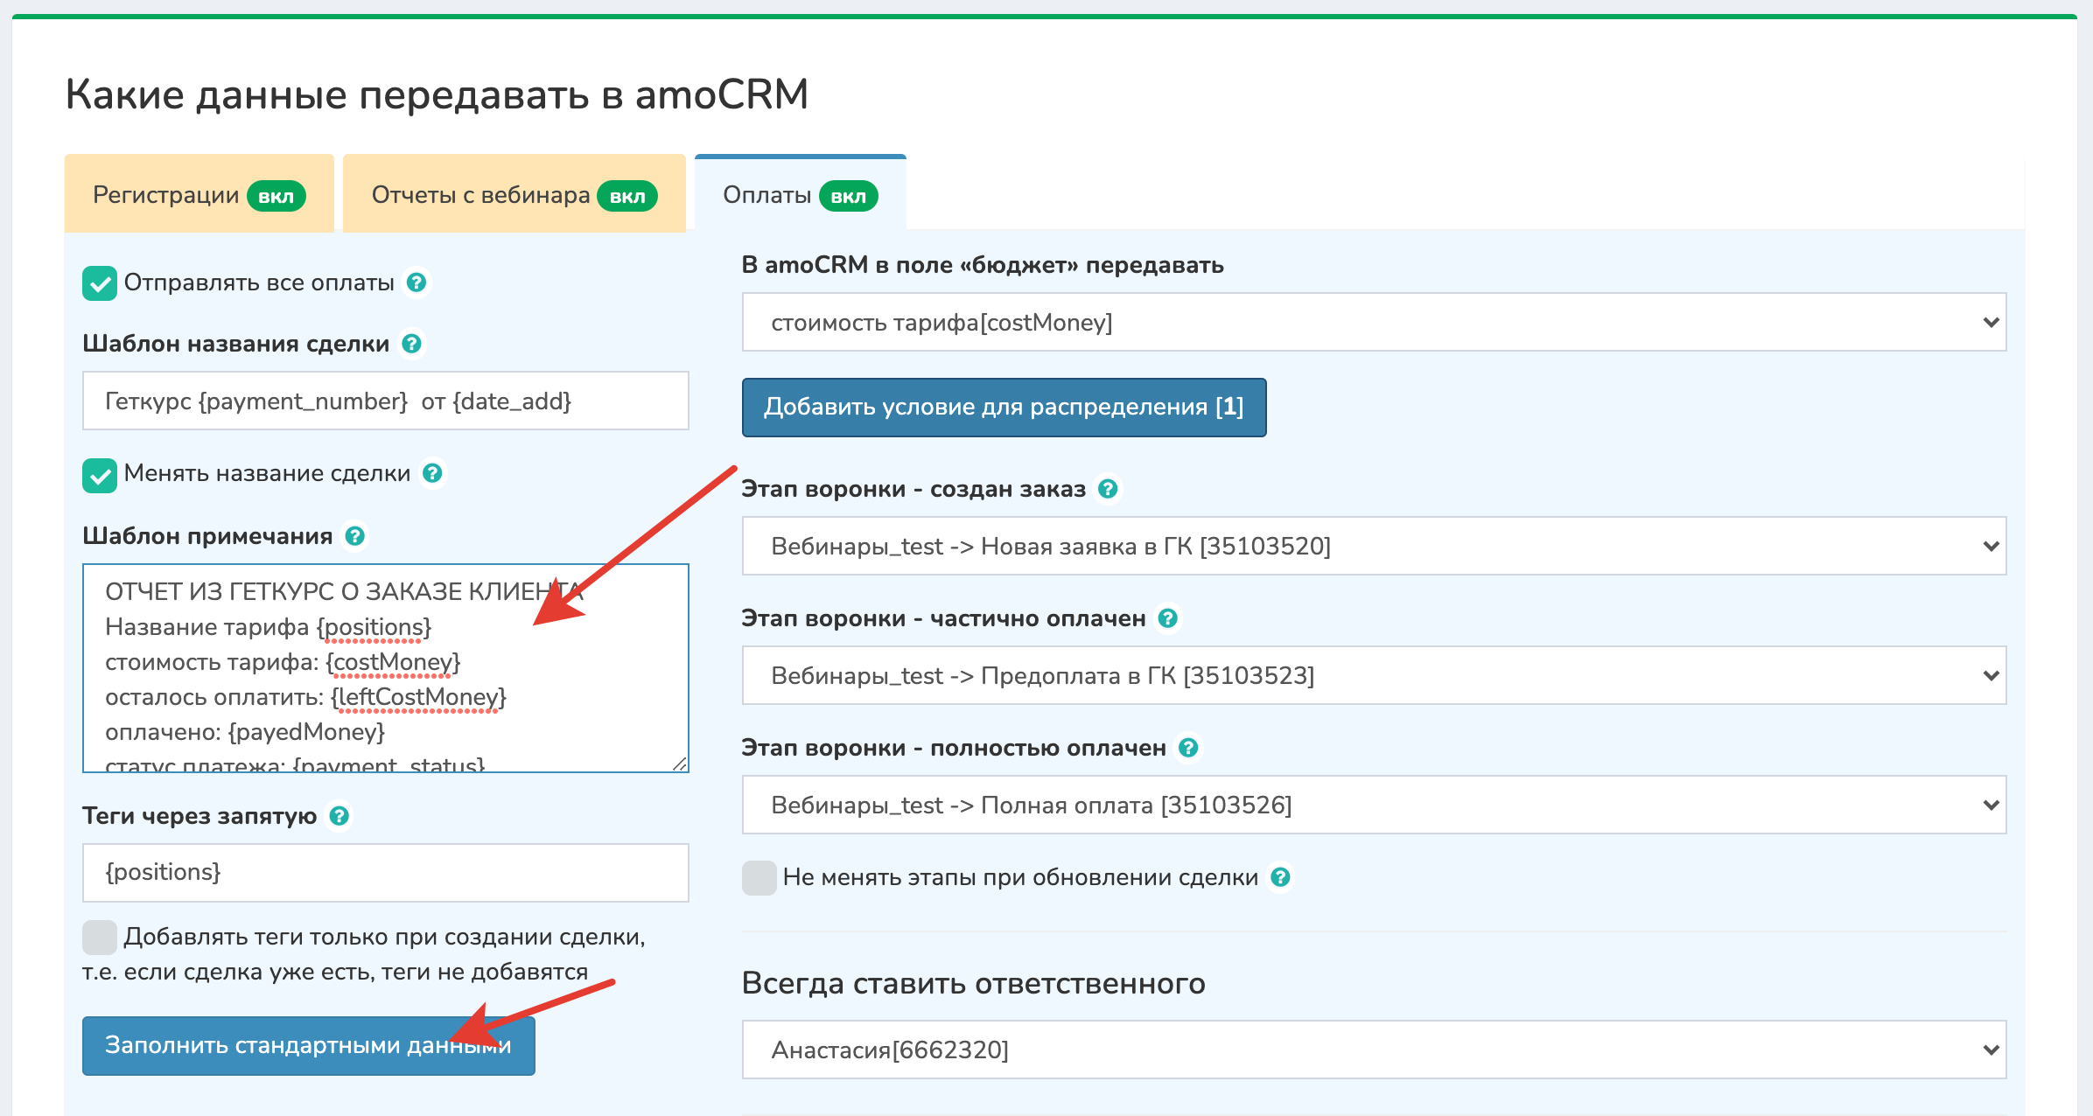This screenshot has height=1116, width=2093.
Task: Open help icon beside Этап воронки - частично оплачен
Action: [x=1167, y=618]
